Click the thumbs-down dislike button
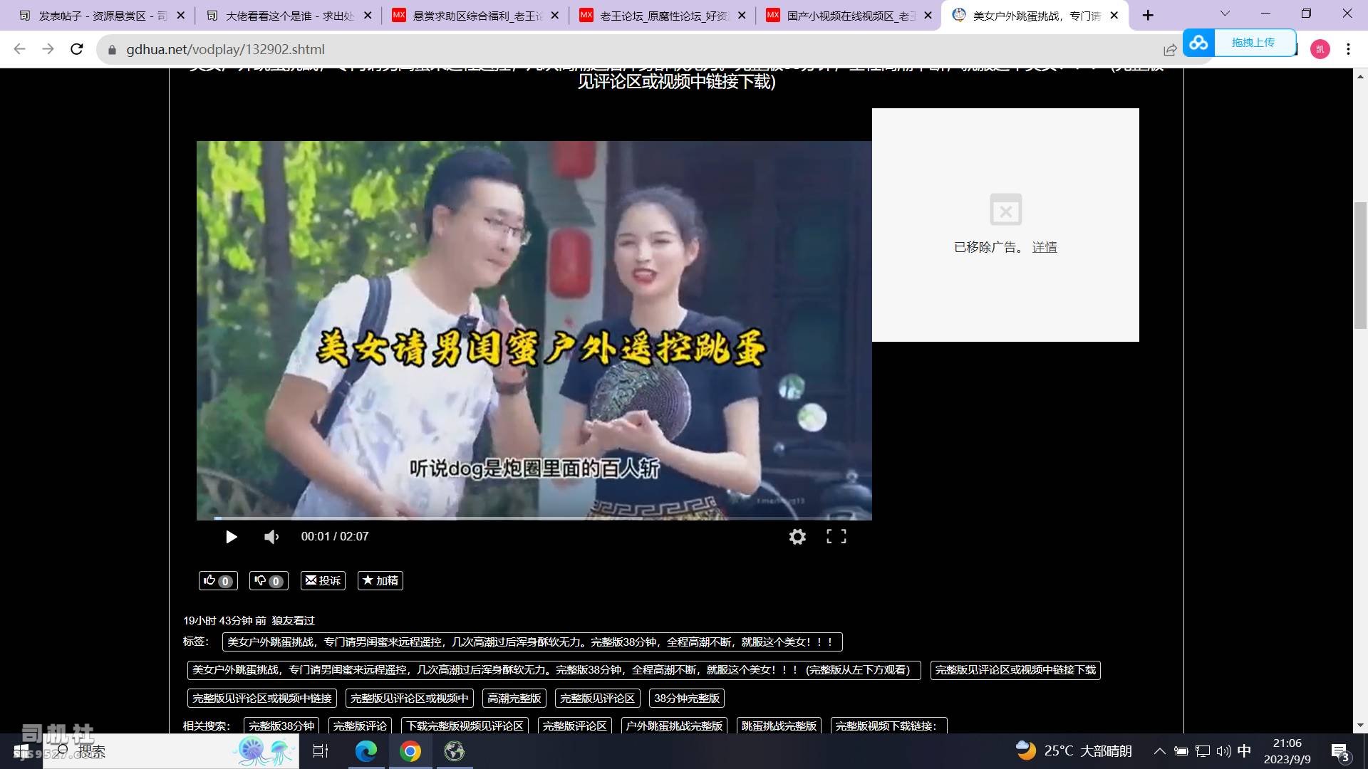1368x769 pixels. [269, 581]
